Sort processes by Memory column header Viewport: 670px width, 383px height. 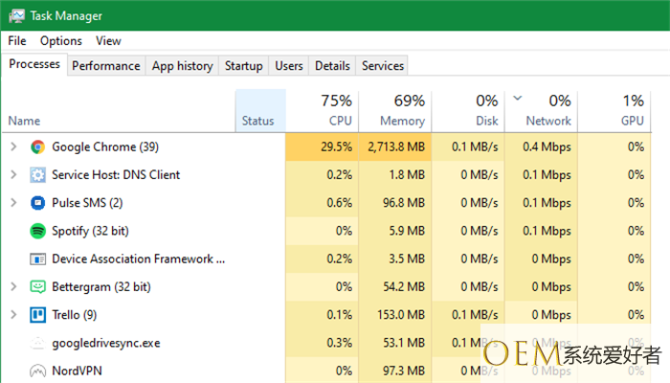[x=394, y=111]
